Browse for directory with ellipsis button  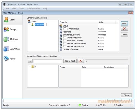pyautogui.click(x=30, y=61)
